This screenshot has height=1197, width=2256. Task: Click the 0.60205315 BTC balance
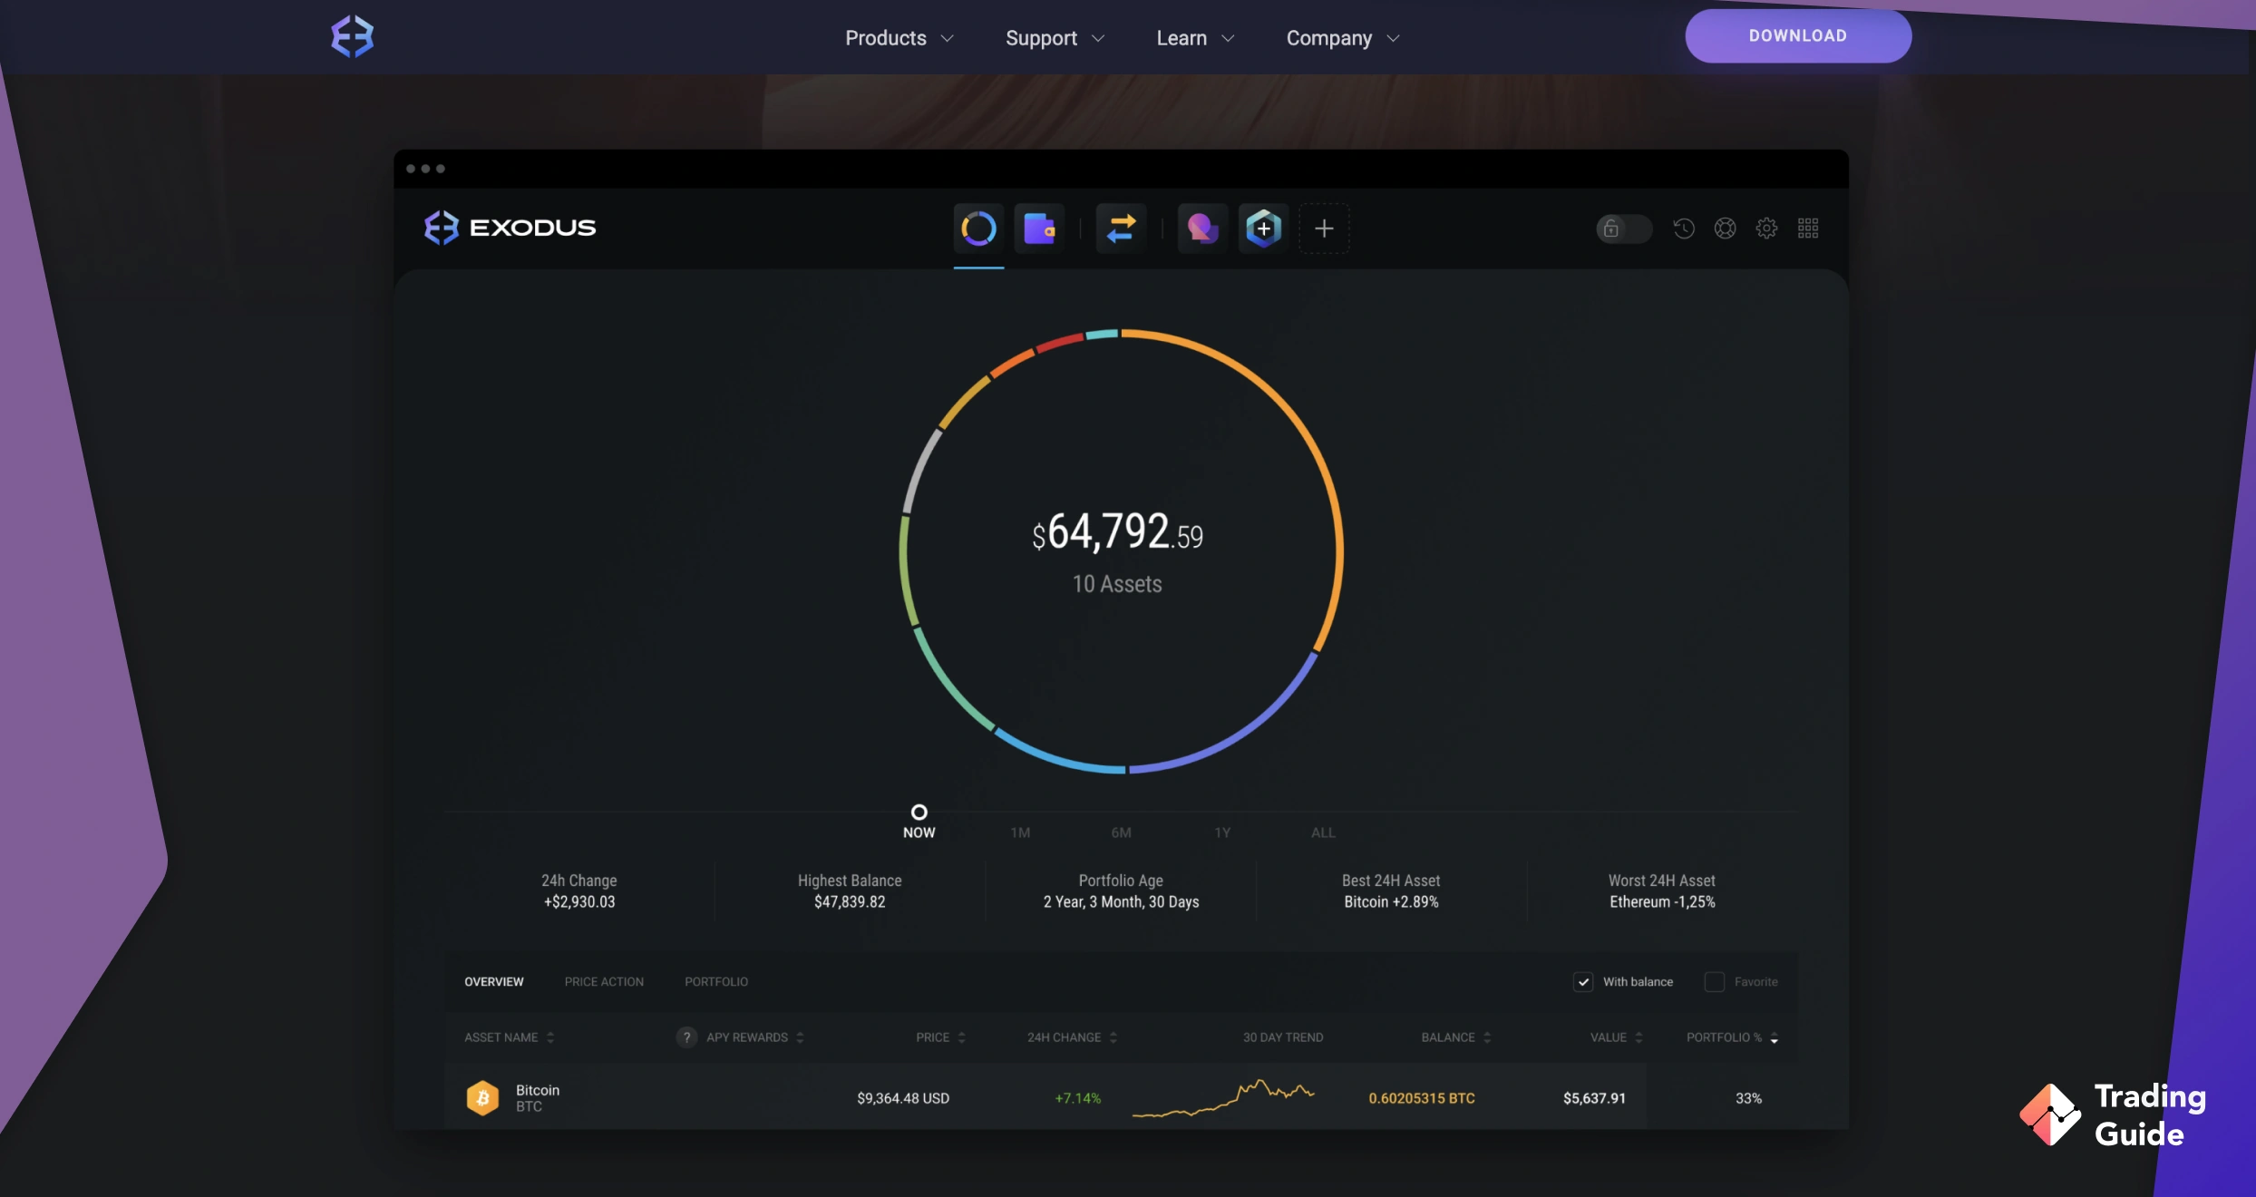[x=1422, y=1098]
